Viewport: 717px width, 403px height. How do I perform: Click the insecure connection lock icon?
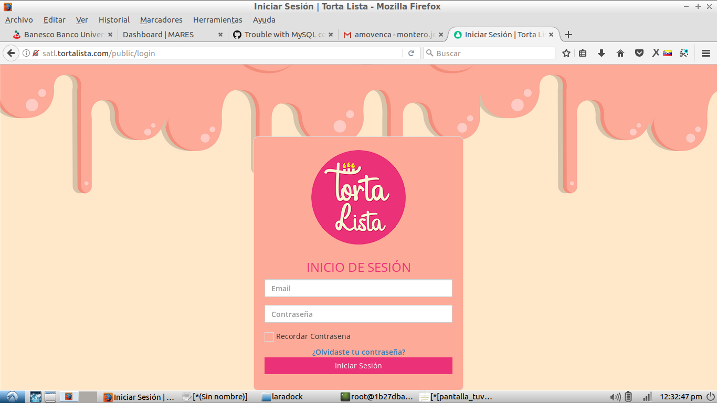(36, 53)
